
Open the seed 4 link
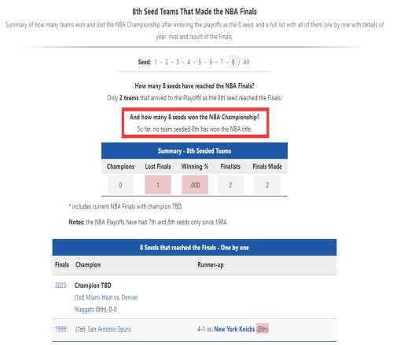(189, 62)
